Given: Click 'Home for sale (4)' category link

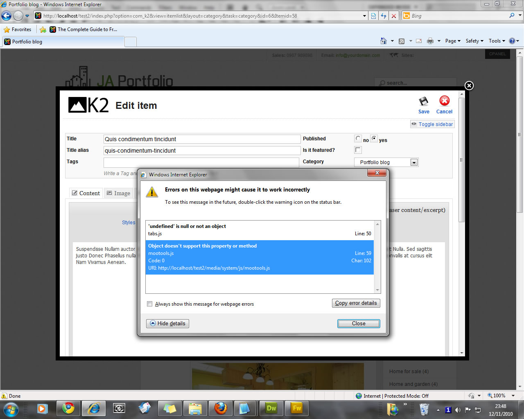Looking at the screenshot, I should [x=409, y=372].
